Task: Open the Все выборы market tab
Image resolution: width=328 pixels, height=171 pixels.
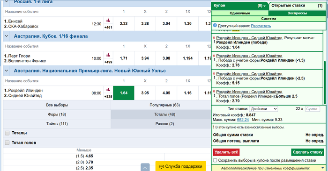Action: [x=57, y=105]
